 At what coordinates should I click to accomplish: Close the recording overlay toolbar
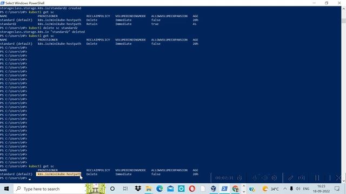click(338, 178)
